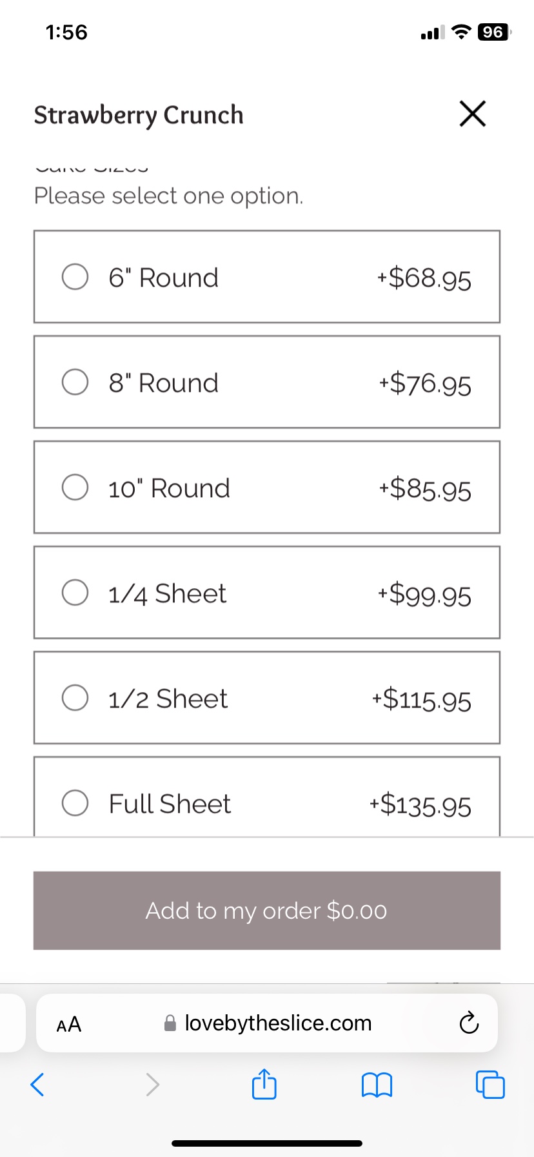Open Safari bookmarks book icon

(x=377, y=1085)
